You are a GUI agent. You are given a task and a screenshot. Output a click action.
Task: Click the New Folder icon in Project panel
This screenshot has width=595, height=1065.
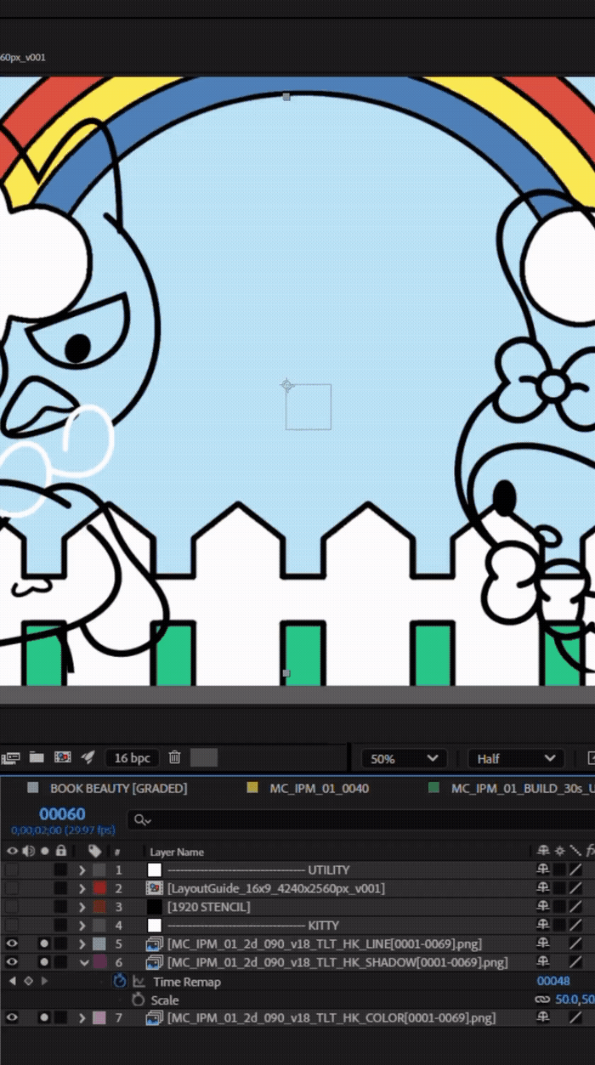point(36,757)
